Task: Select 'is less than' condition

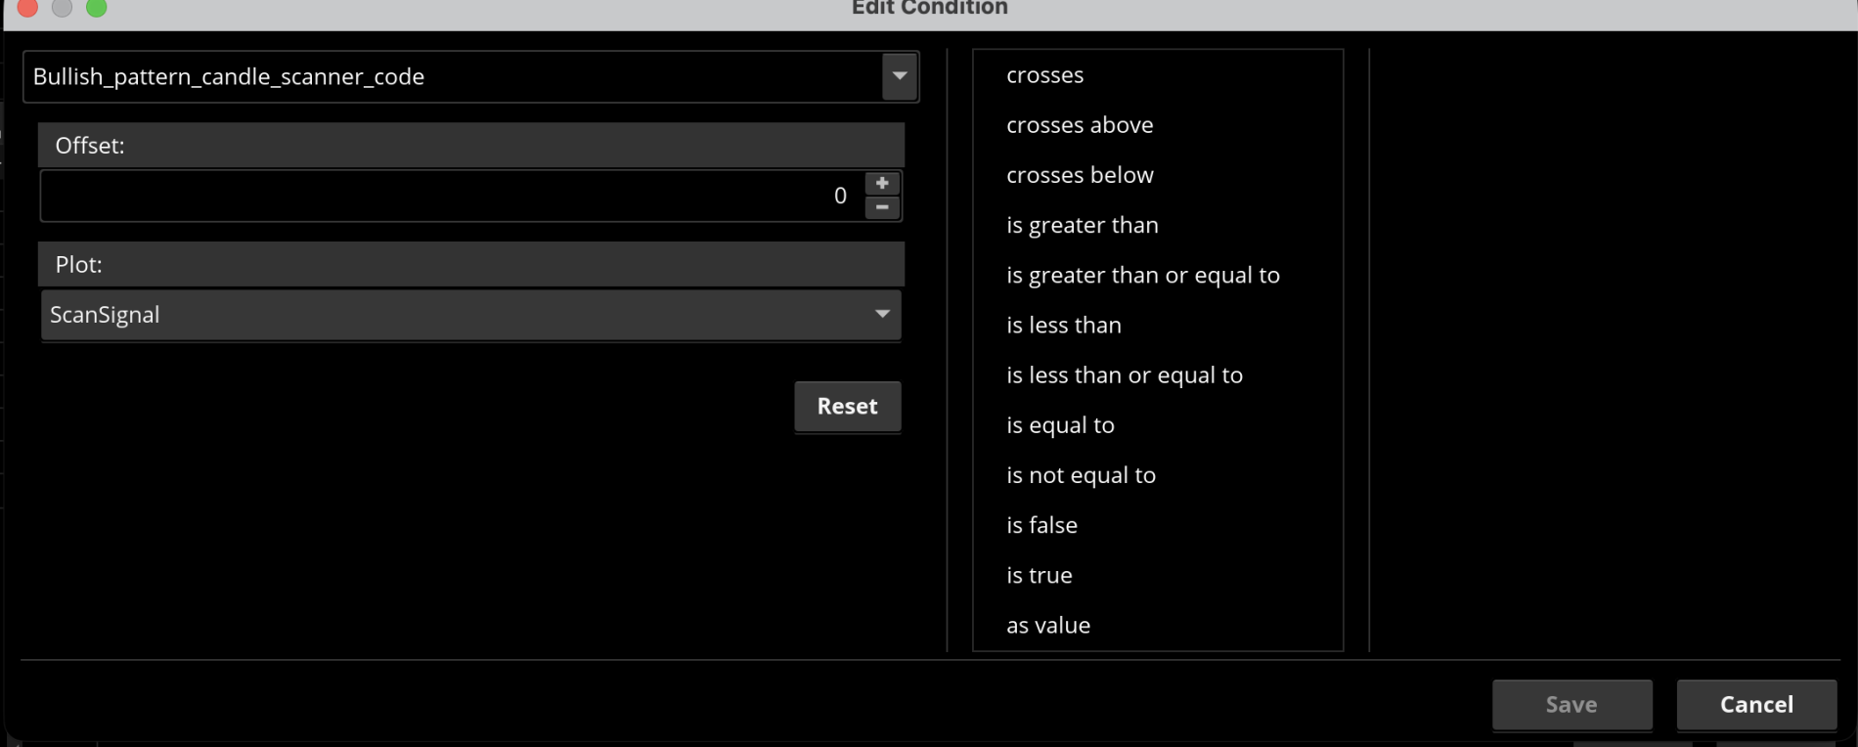Action: point(1063,325)
